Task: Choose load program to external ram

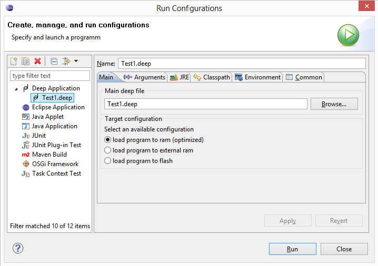Action: (108, 150)
